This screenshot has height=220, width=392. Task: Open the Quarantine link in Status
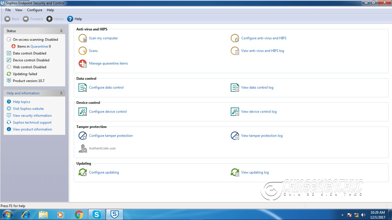[x=39, y=46]
